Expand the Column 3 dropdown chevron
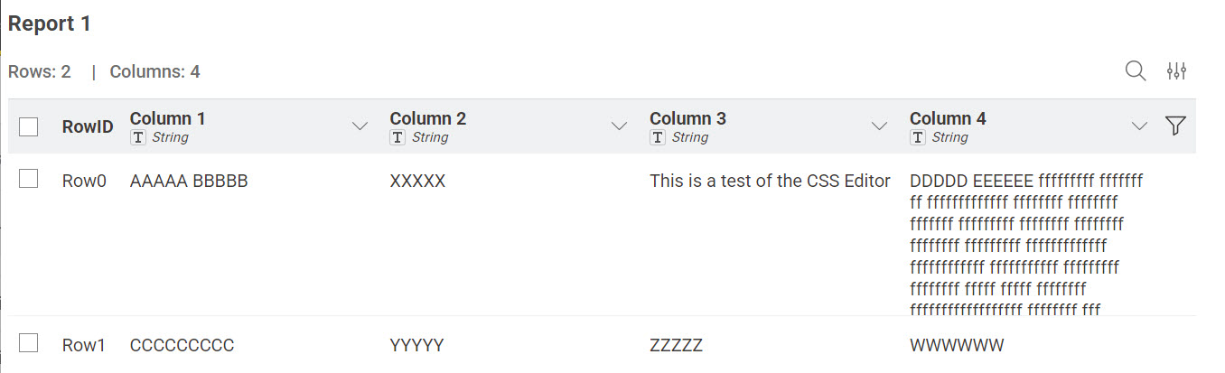This screenshot has width=1225, height=373. point(879,126)
